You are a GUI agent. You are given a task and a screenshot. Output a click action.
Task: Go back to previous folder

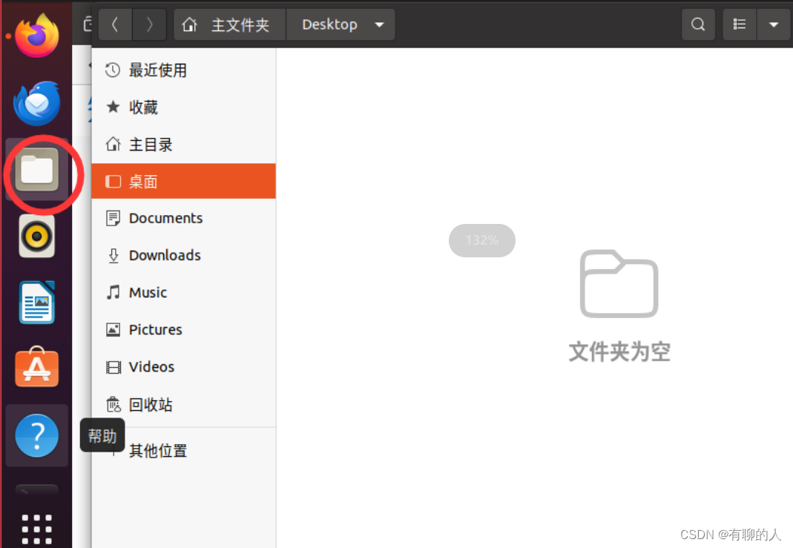(x=115, y=24)
